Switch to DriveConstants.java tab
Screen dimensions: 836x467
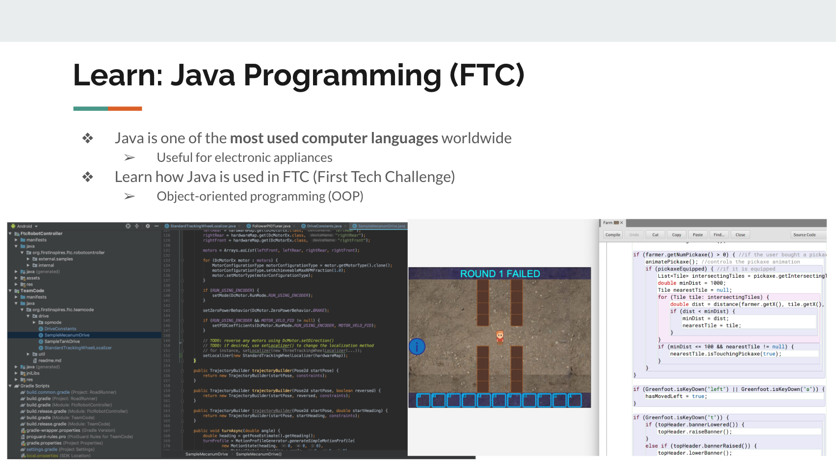tap(324, 226)
